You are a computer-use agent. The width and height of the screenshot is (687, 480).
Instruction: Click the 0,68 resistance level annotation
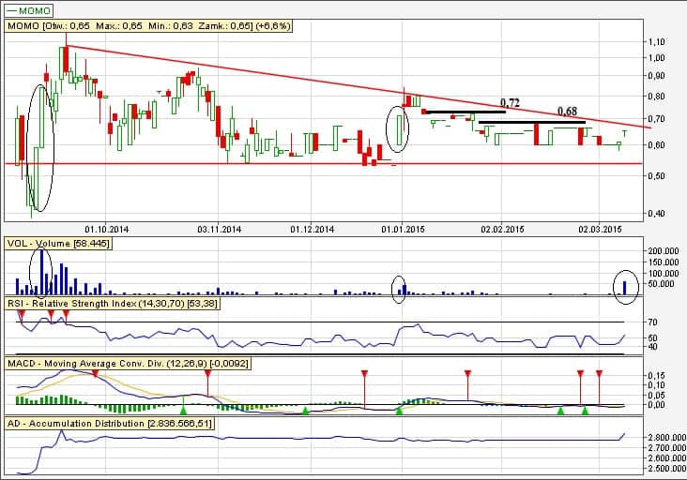567,112
